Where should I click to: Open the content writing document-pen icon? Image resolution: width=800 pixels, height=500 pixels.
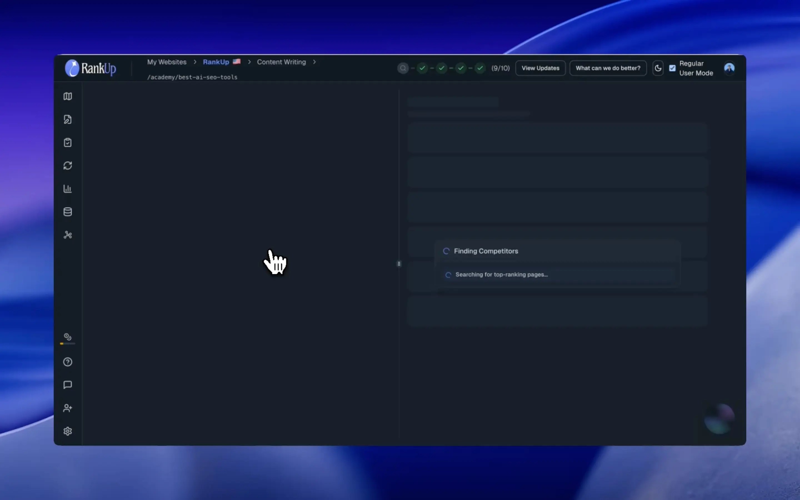tap(68, 119)
